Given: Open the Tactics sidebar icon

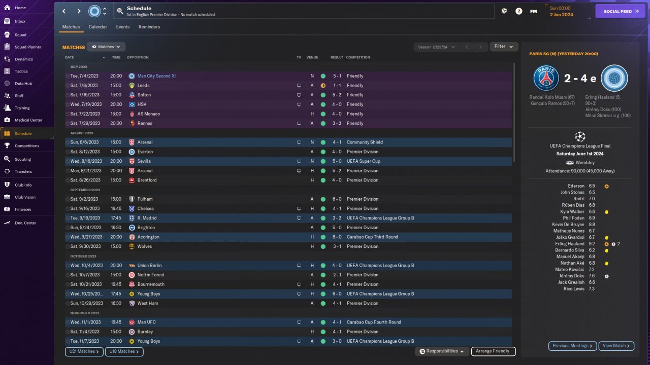Looking at the screenshot, I should pos(7,71).
